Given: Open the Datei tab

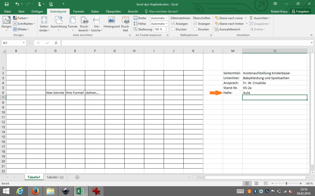Looking at the screenshot, I should [7, 11].
